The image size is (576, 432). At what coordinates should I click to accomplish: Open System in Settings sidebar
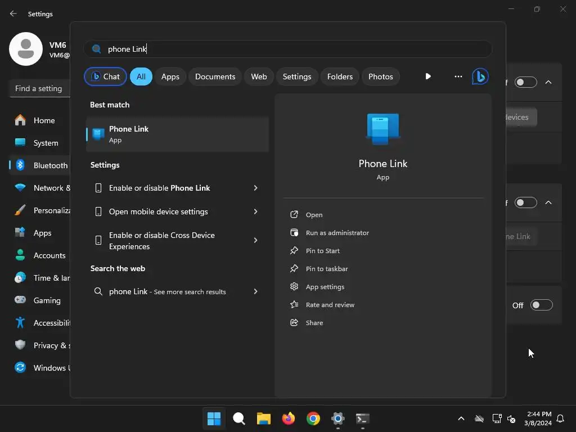pos(40,143)
